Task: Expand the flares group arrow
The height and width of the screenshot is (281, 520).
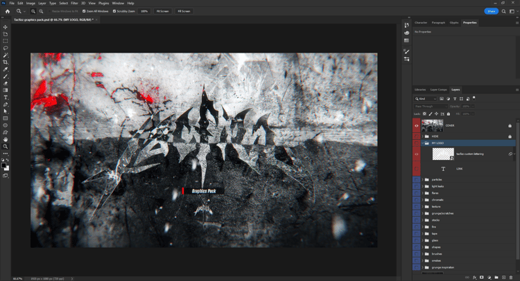Action: (x=422, y=193)
